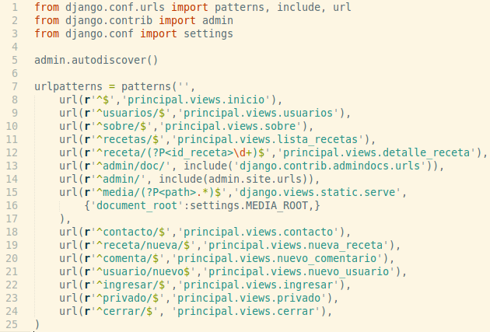Image resolution: width=490 pixels, height=332 pixels.
Task: Click line number 12 in the gutter
Action: click(x=12, y=152)
